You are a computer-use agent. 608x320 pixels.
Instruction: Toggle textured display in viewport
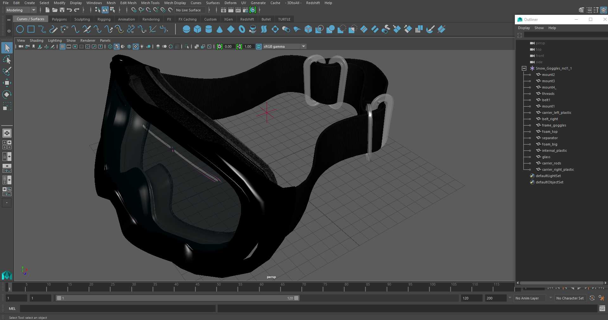[x=136, y=46]
